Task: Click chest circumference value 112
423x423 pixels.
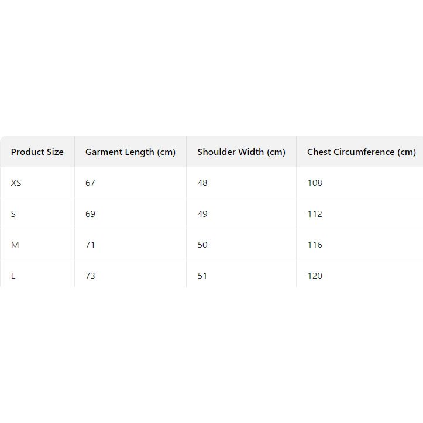Action: (315, 214)
